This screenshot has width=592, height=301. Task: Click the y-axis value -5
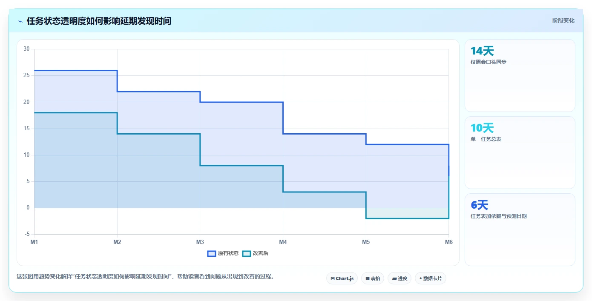(27, 234)
